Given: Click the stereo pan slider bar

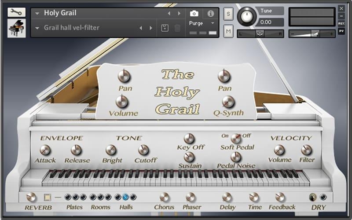Looking at the screenshot, I should [x=260, y=33].
